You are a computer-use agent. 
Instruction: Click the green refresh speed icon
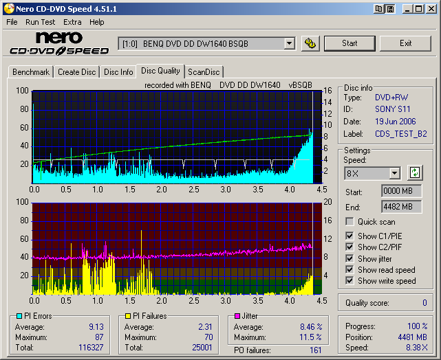point(415,173)
